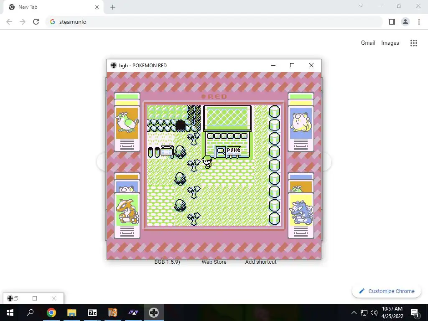Screen dimensions: 428x321
Task: Open the network status tray icon
Action: pyautogui.click(x=364, y=313)
